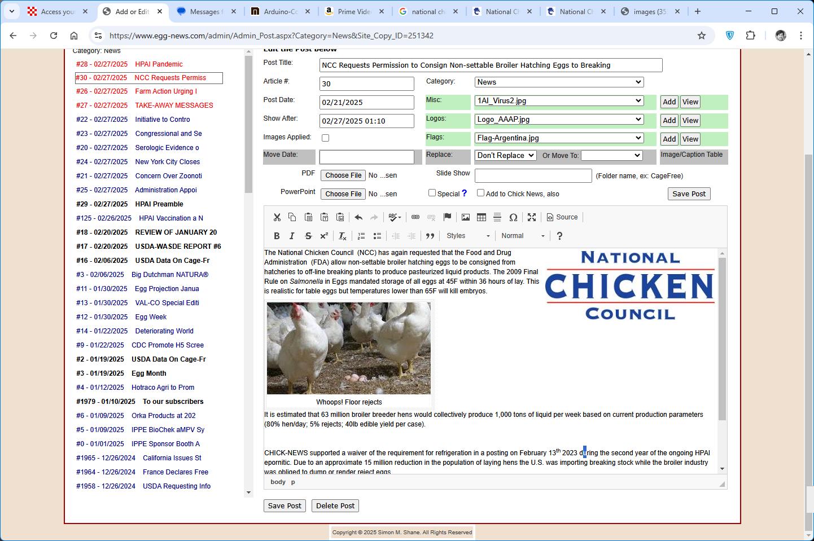Switch to the Prime Video browser tab
The image size is (814, 541).
[x=355, y=12]
